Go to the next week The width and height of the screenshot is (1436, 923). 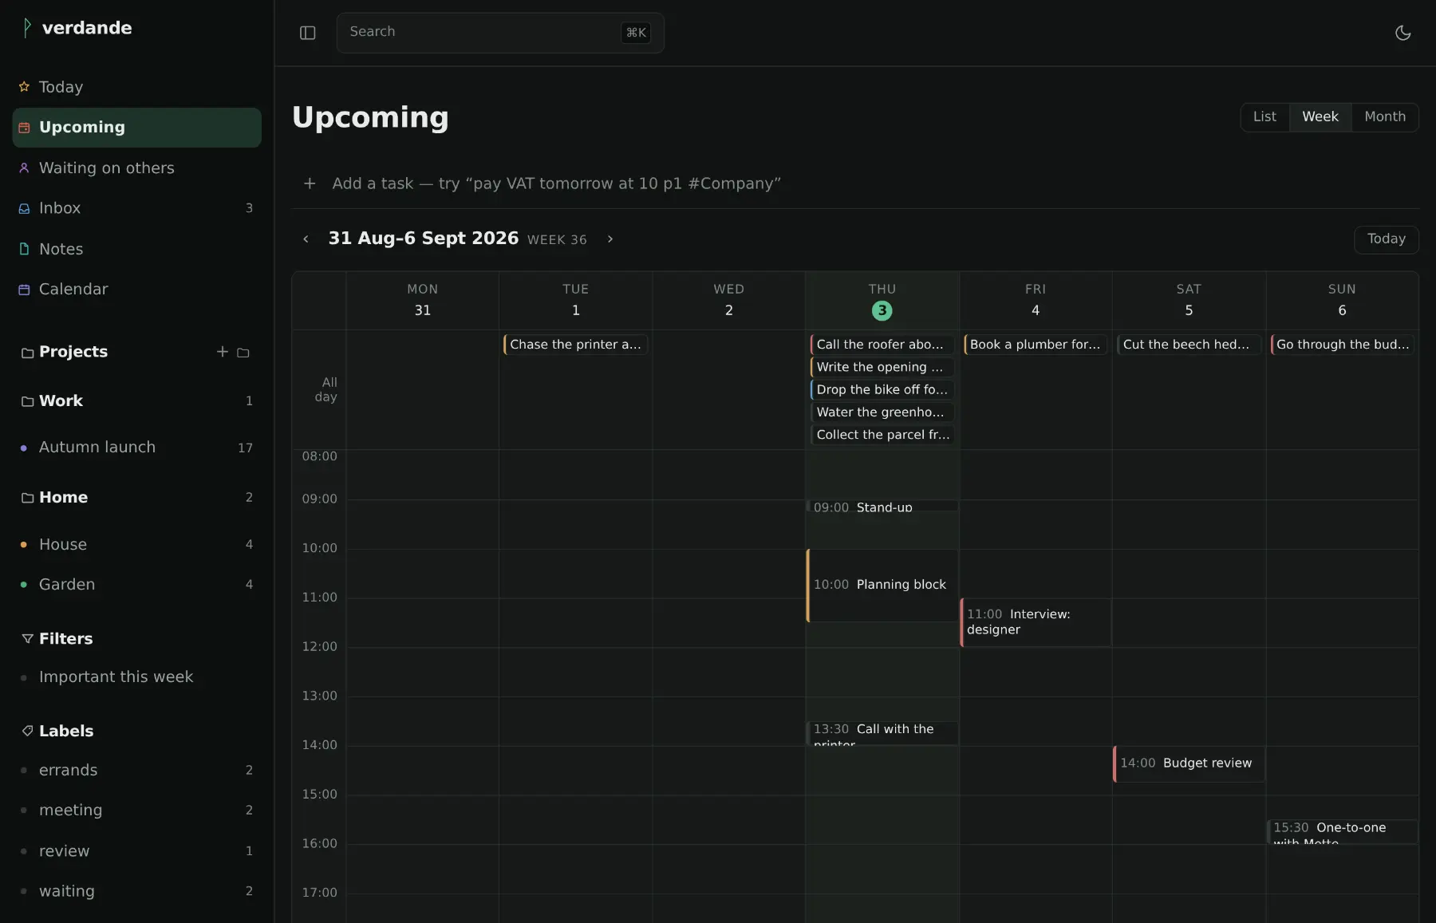(610, 239)
